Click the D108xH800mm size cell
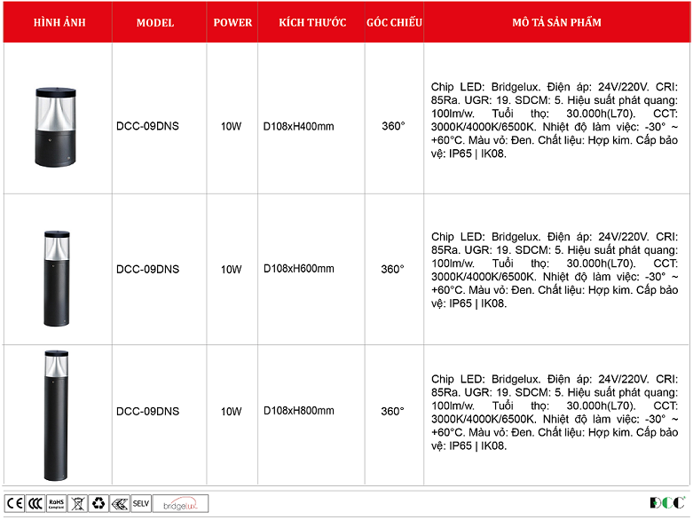693x520 pixels. coord(299,411)
